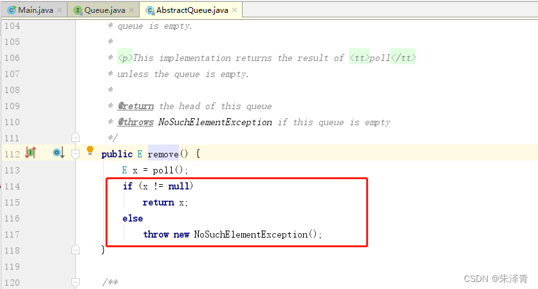
Task: Click 'unless the queue is empty.' comment text
Action: click(x=183, y=74)
